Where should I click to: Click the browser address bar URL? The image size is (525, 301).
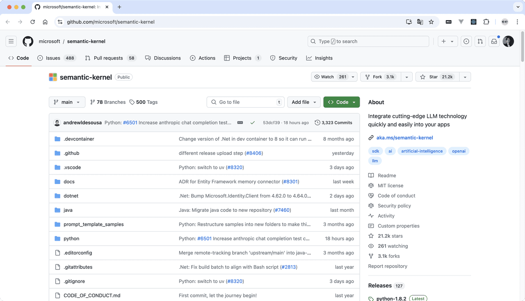111,22
